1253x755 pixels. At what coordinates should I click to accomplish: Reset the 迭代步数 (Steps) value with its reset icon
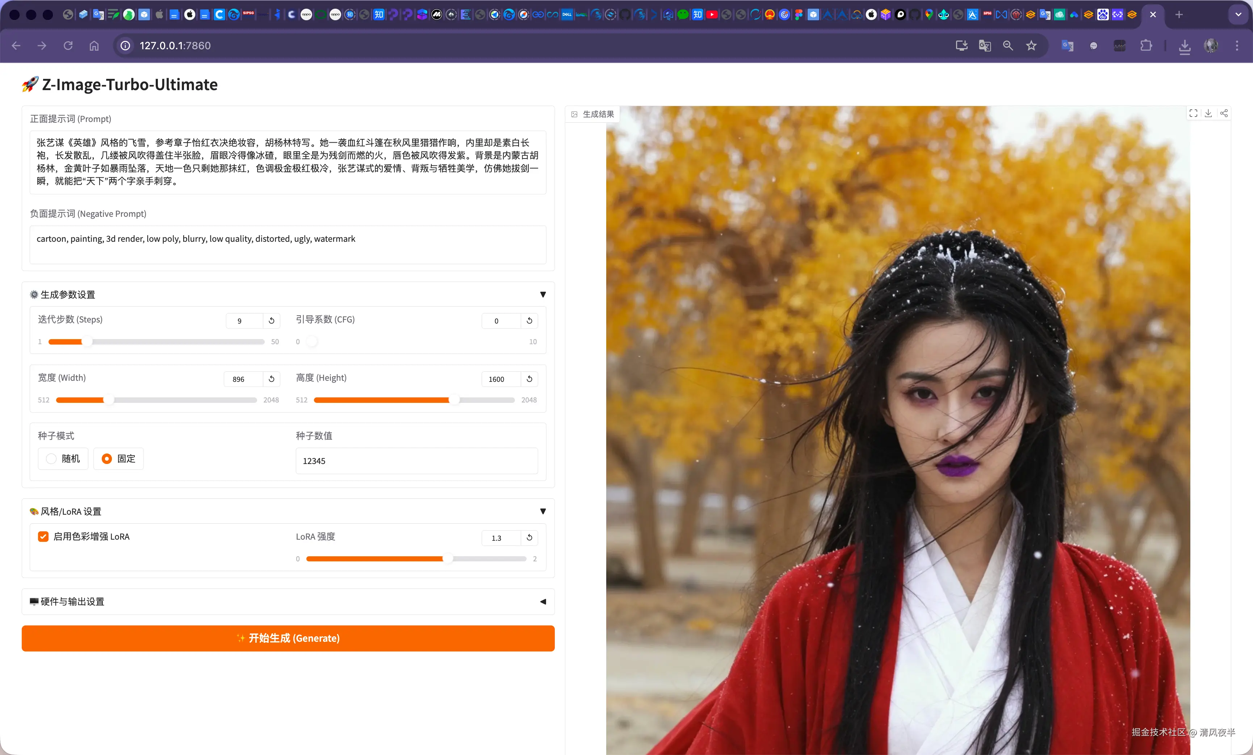tap(271, 321)
